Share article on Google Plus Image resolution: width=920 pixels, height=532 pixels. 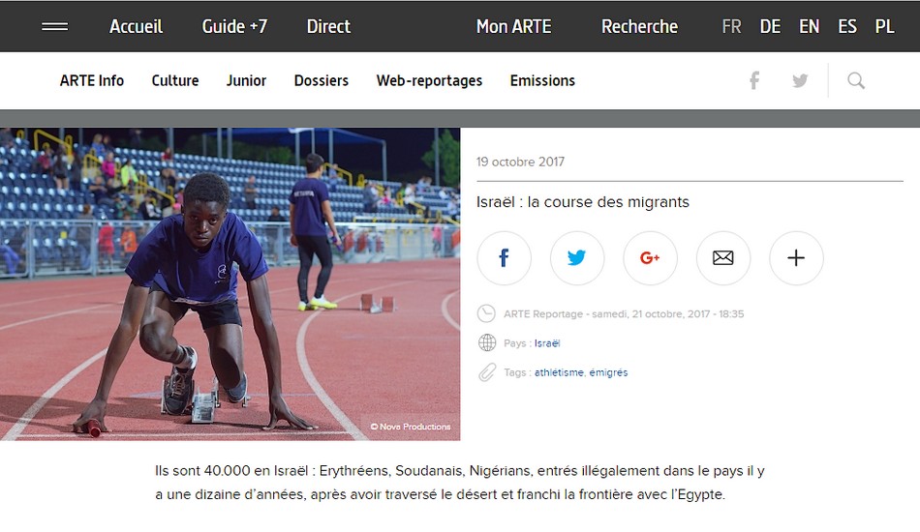coord(650,258)
